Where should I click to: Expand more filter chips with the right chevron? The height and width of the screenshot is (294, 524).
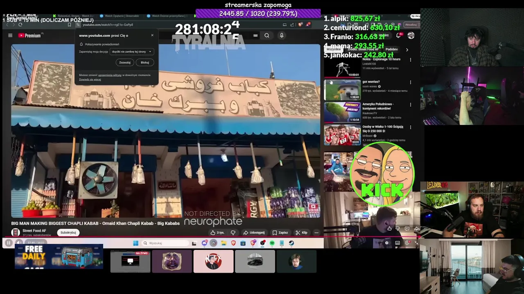(407, 50)
